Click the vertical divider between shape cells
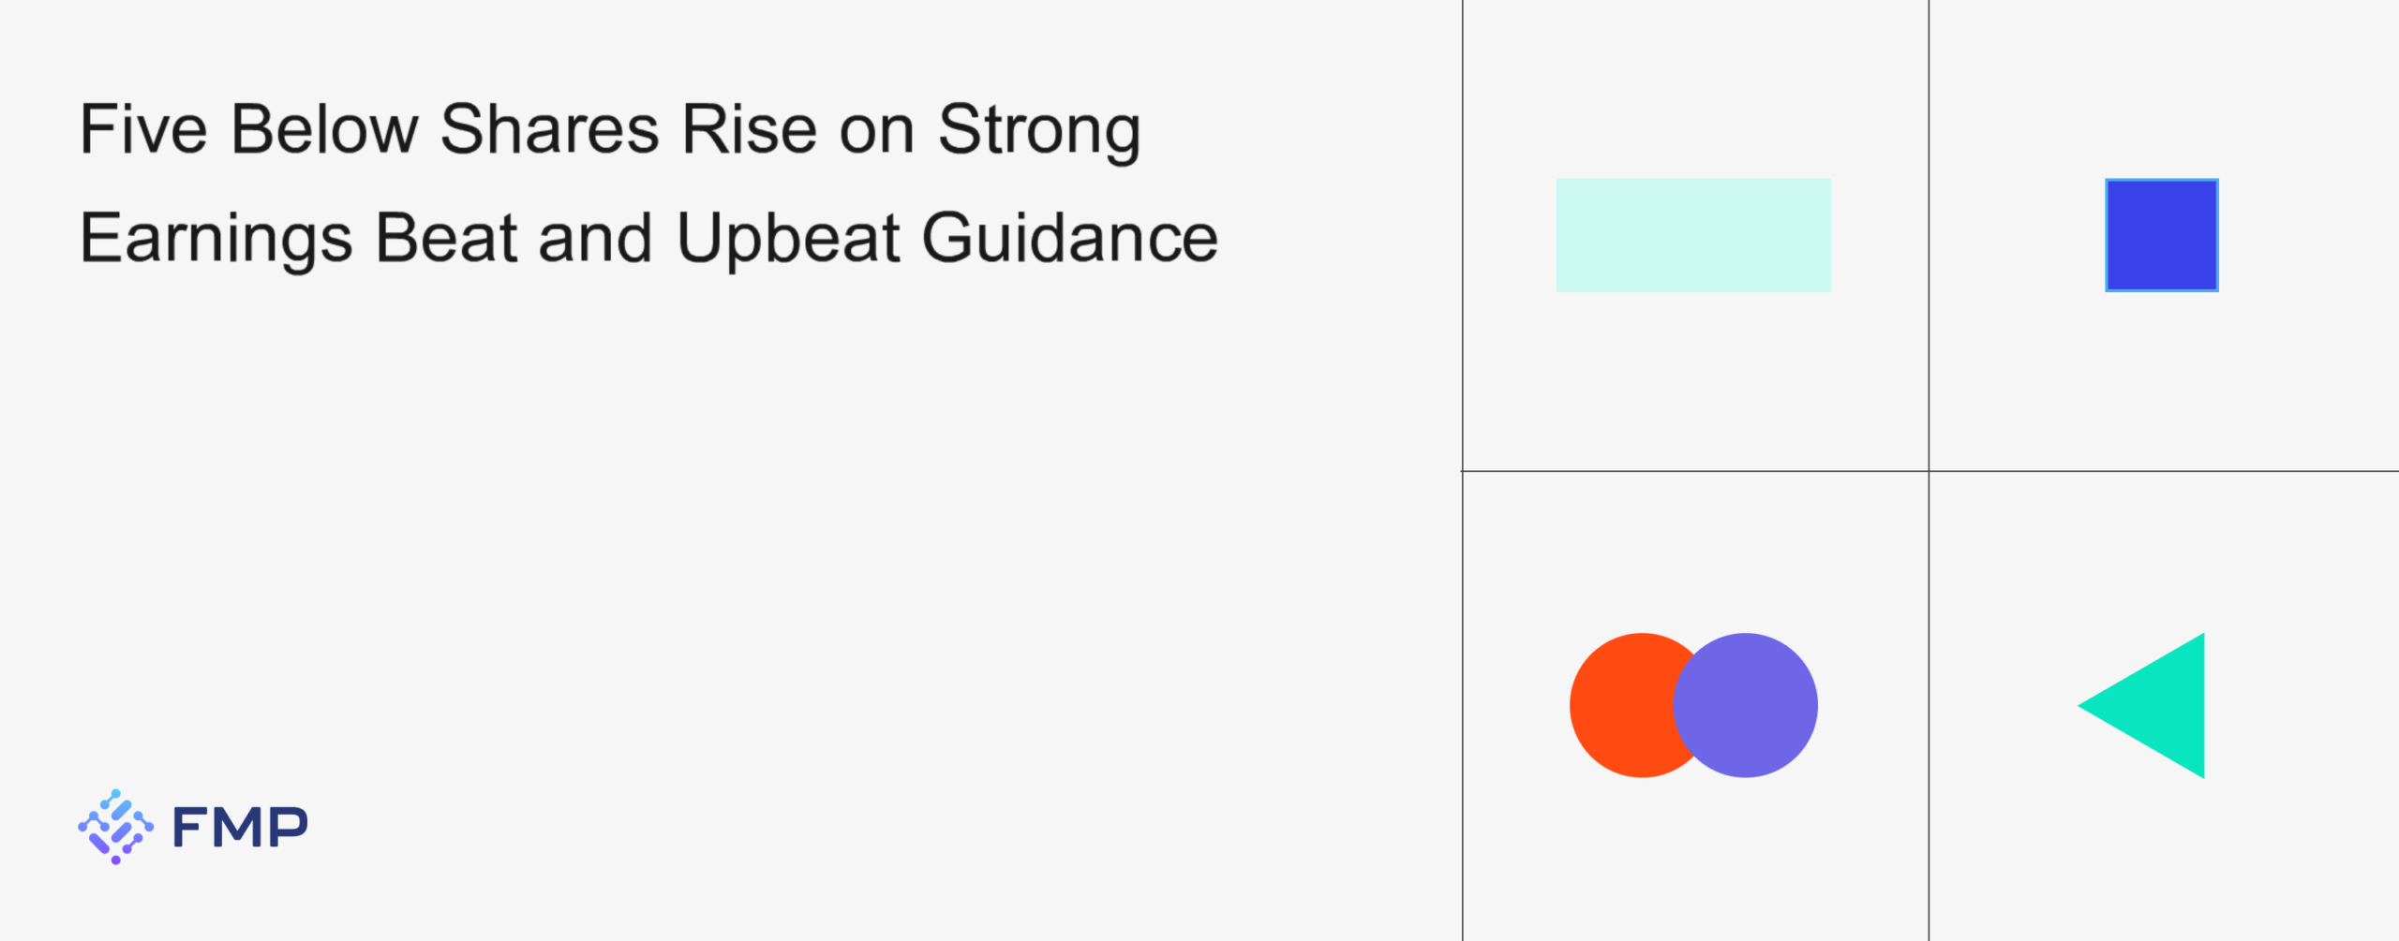 (1929, 234)
